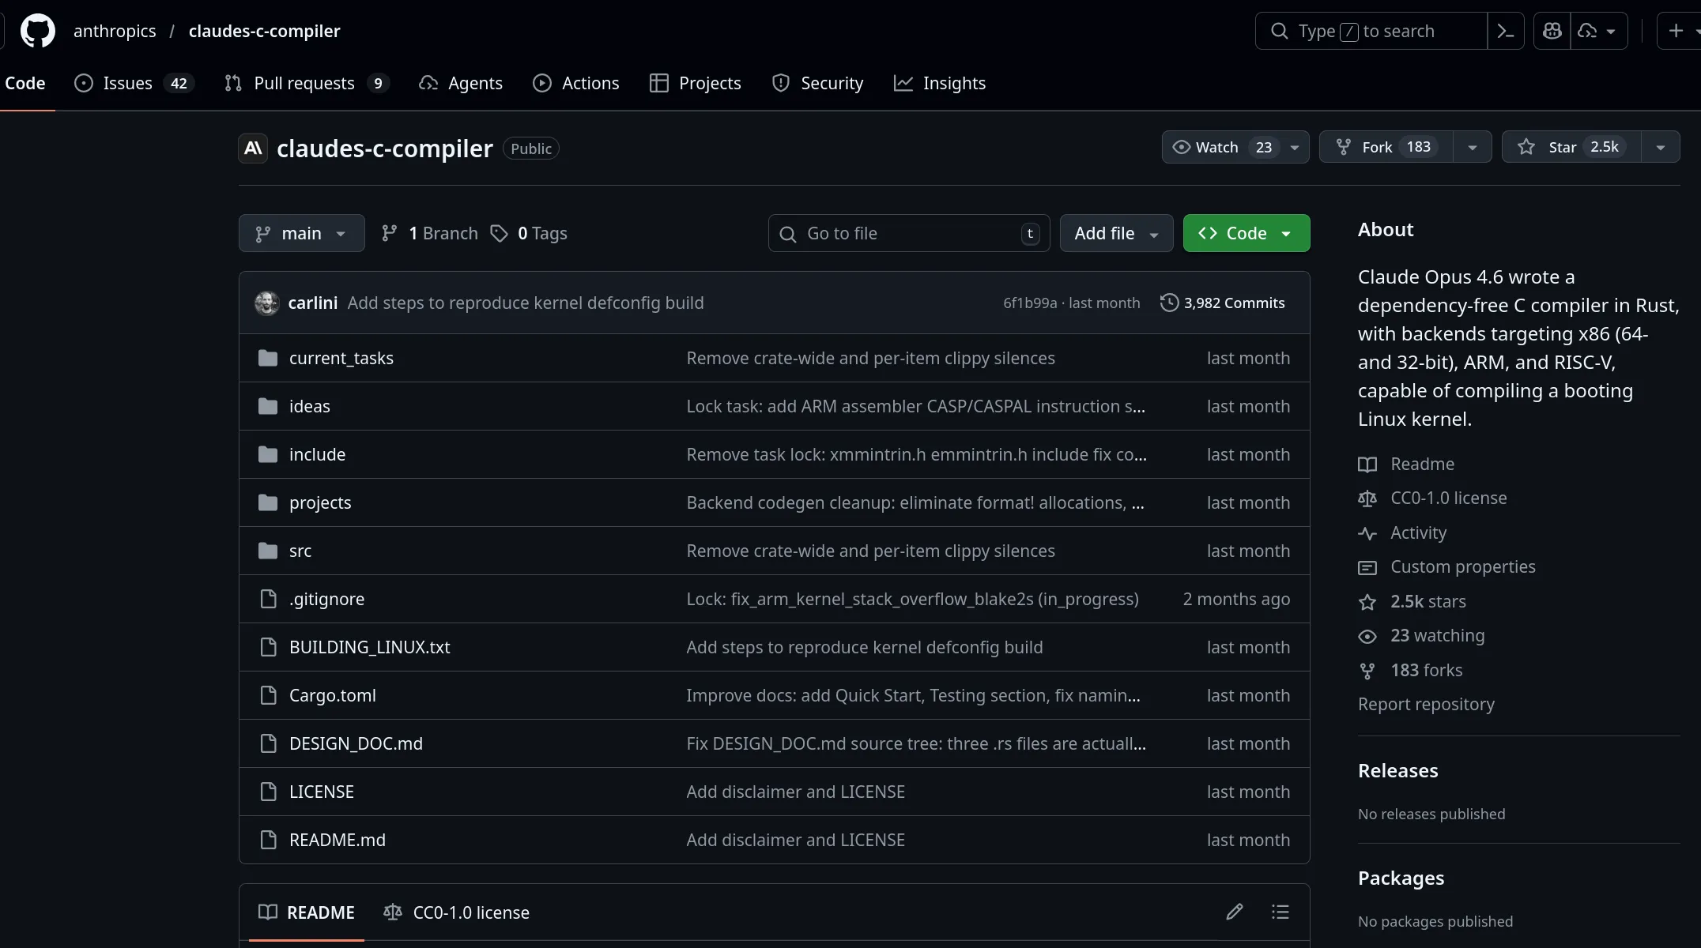Image resolution: width=1701 pixels, height=948 pixels.
Task: Click the file icon next to LICENSE
Action: click(x=268, y=792)
